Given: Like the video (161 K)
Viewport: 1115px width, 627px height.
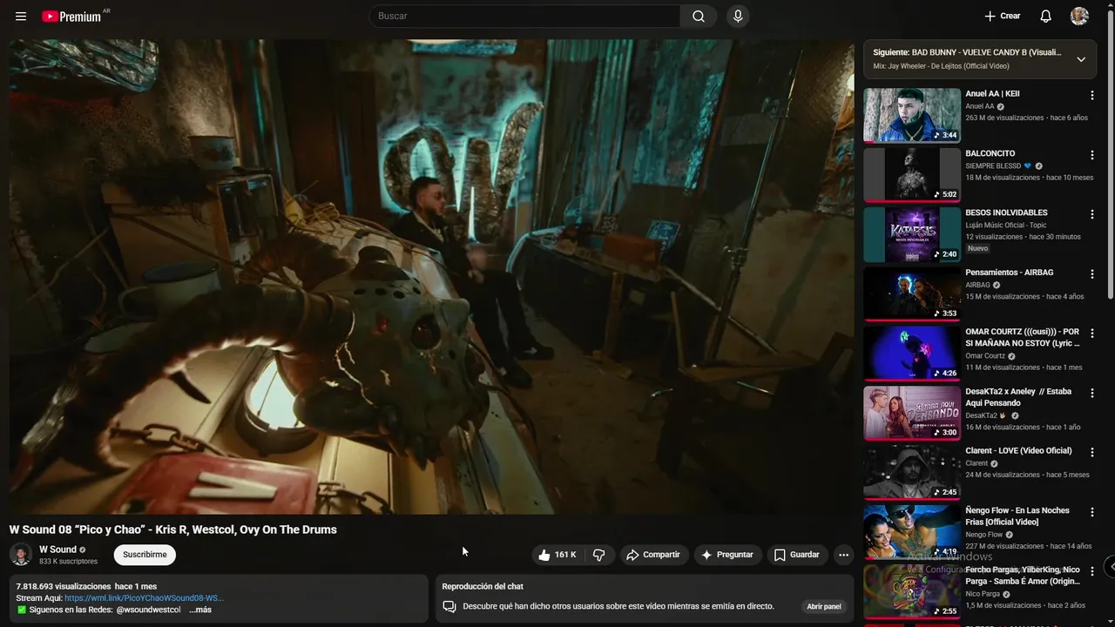Looking at the screenshot, I should tap(557, 555).
